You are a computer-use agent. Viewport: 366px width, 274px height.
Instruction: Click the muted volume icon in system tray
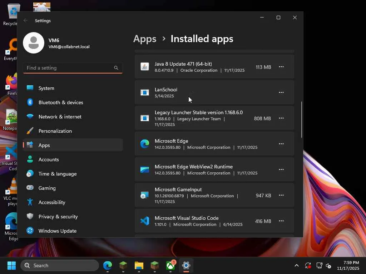point(328,265)
